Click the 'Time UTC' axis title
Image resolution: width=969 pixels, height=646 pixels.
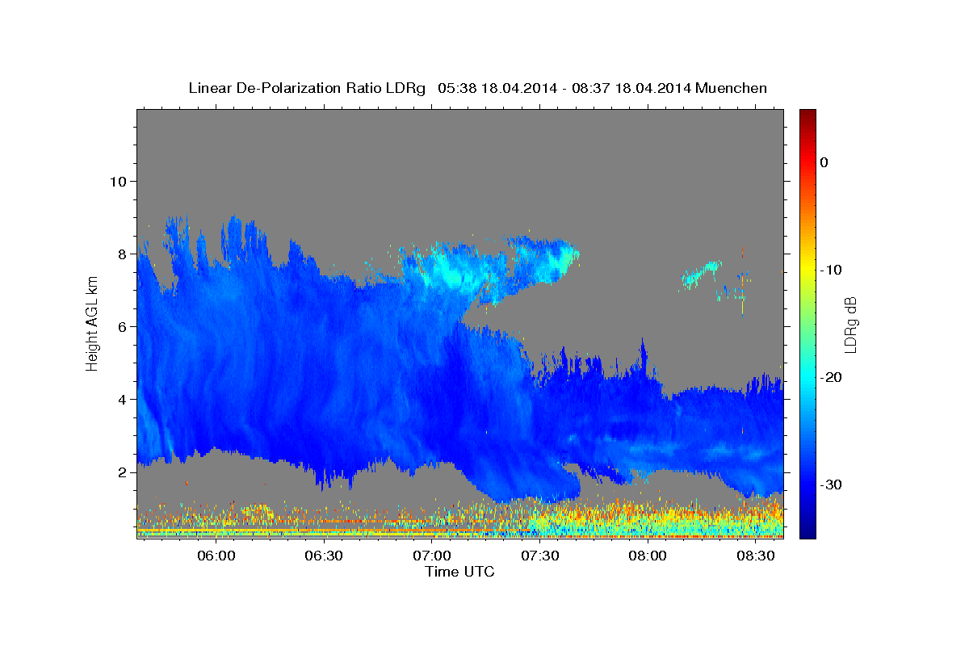coord(459,572)
